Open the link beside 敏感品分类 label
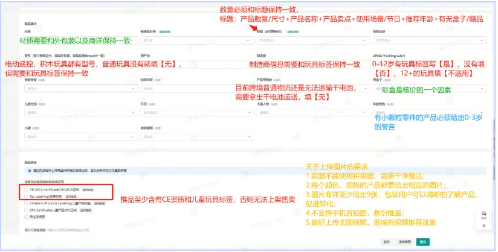This screenshot has width=498, height=252. click(x=165, y=32)
